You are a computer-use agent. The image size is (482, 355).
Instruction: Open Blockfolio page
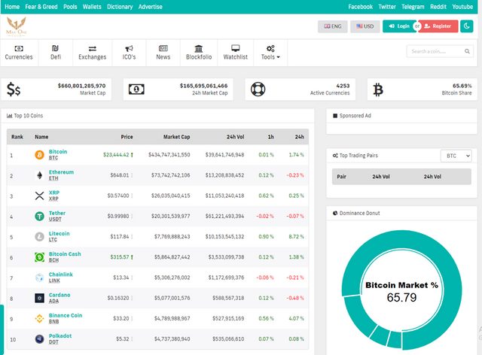[199, 53]
